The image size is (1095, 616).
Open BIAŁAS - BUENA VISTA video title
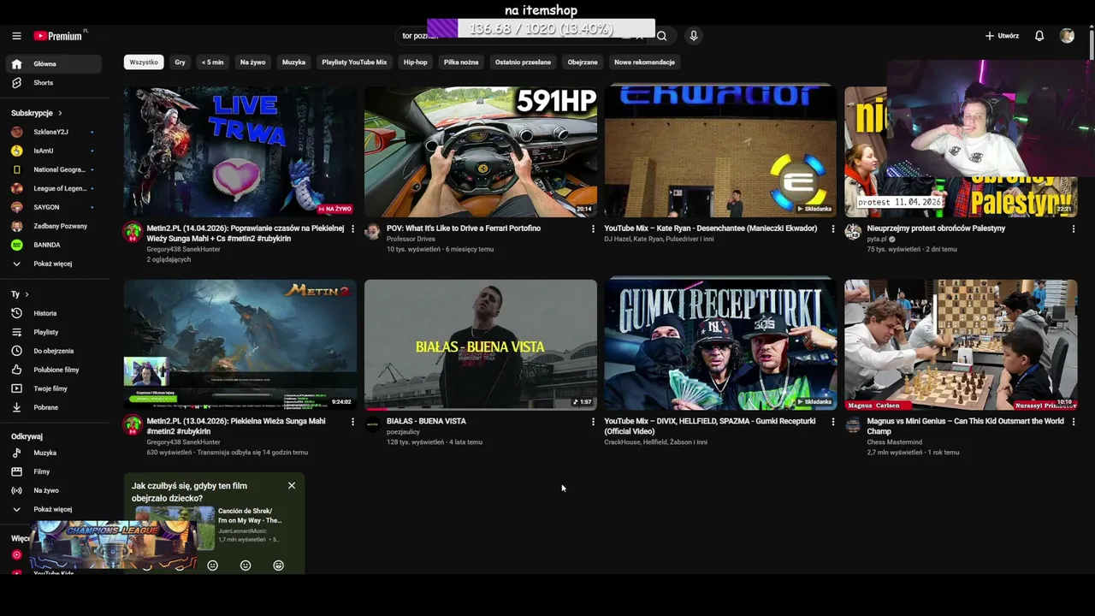426,421
